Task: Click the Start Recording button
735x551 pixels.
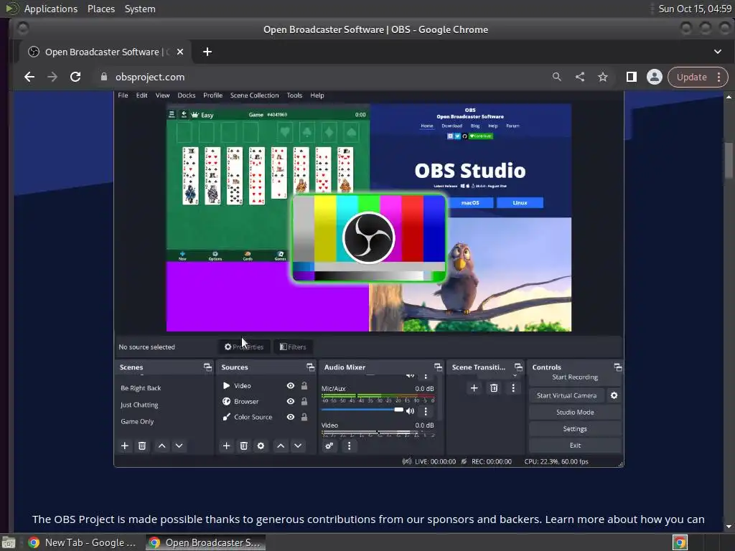Action: (575, 377)
